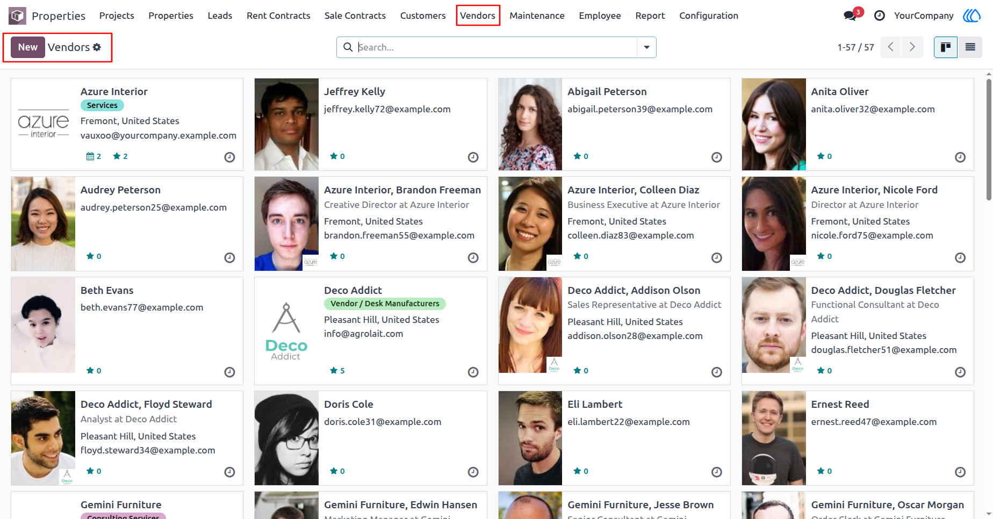This screenshot has height=519, width=993.
Task: Open Azure Interior, Nicole Ford card title
Action: click(874, 190)
